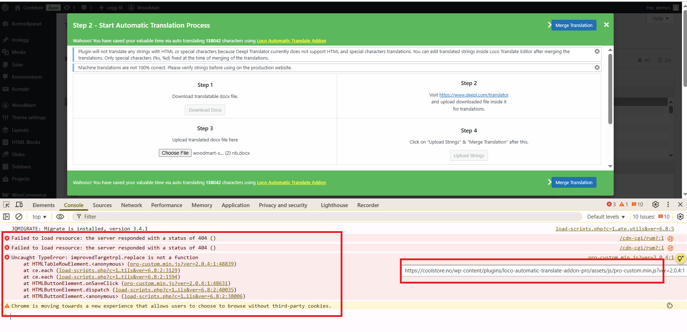Screen dimensions: 687x332
Task: Expand the Default levels dropdown
Action: [x=606, y=217]
